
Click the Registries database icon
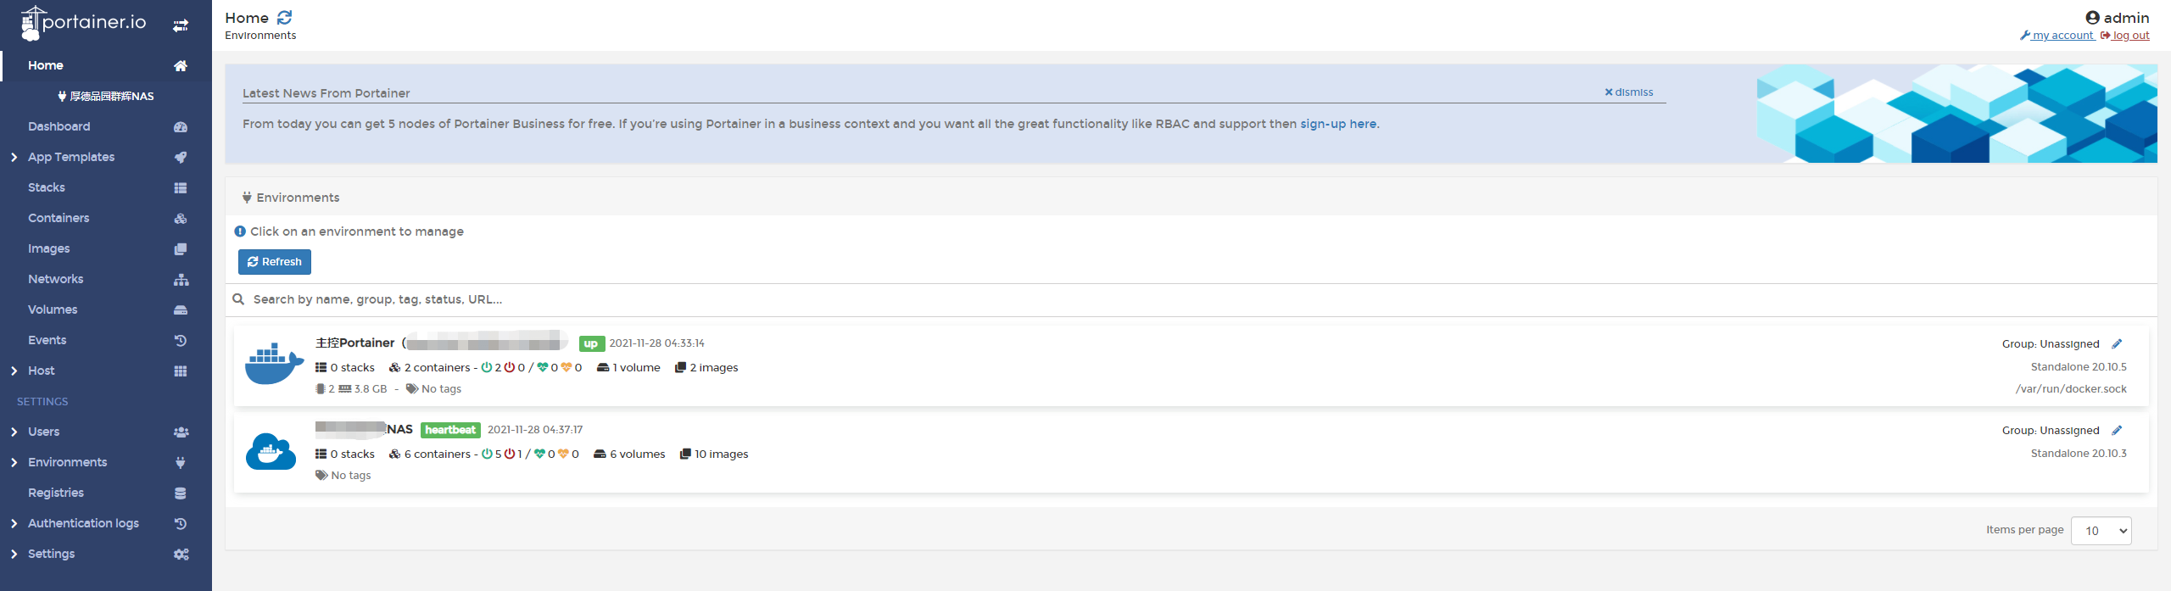point(181,493)
